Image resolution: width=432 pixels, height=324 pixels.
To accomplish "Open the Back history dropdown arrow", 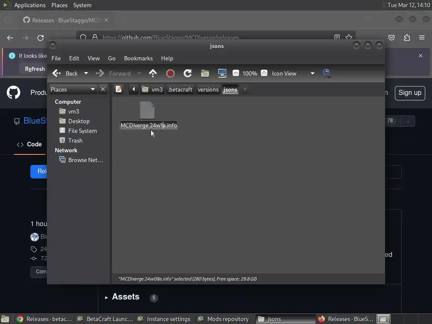I will tap(86, 73).
